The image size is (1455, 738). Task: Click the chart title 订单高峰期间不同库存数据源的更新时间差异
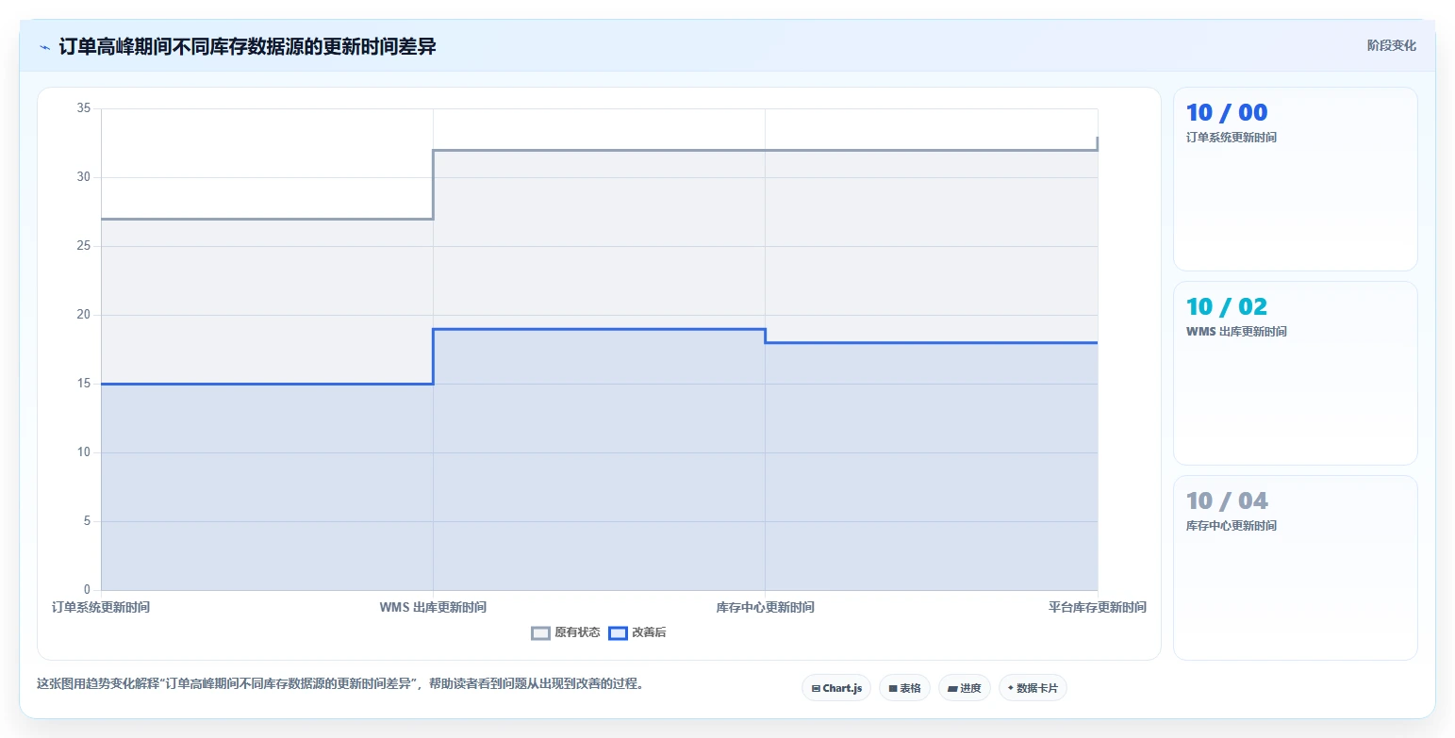(x=247, y=46)
